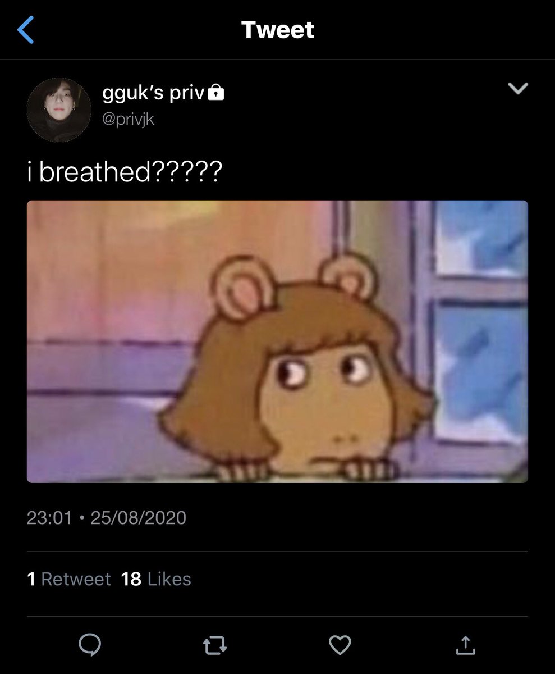The image size is (555, 674).
Task: Like the tweet with heart icon
Action: (340, 645)
